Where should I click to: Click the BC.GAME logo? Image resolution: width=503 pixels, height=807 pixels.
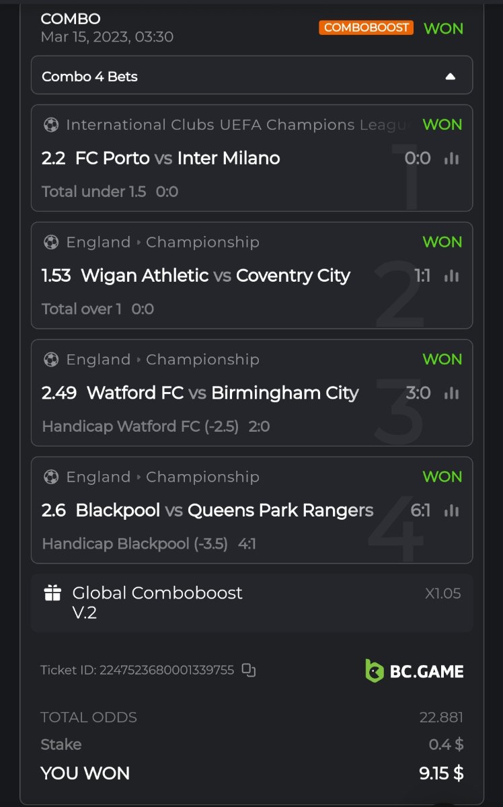pyautogui.click(x=414, y=670)
